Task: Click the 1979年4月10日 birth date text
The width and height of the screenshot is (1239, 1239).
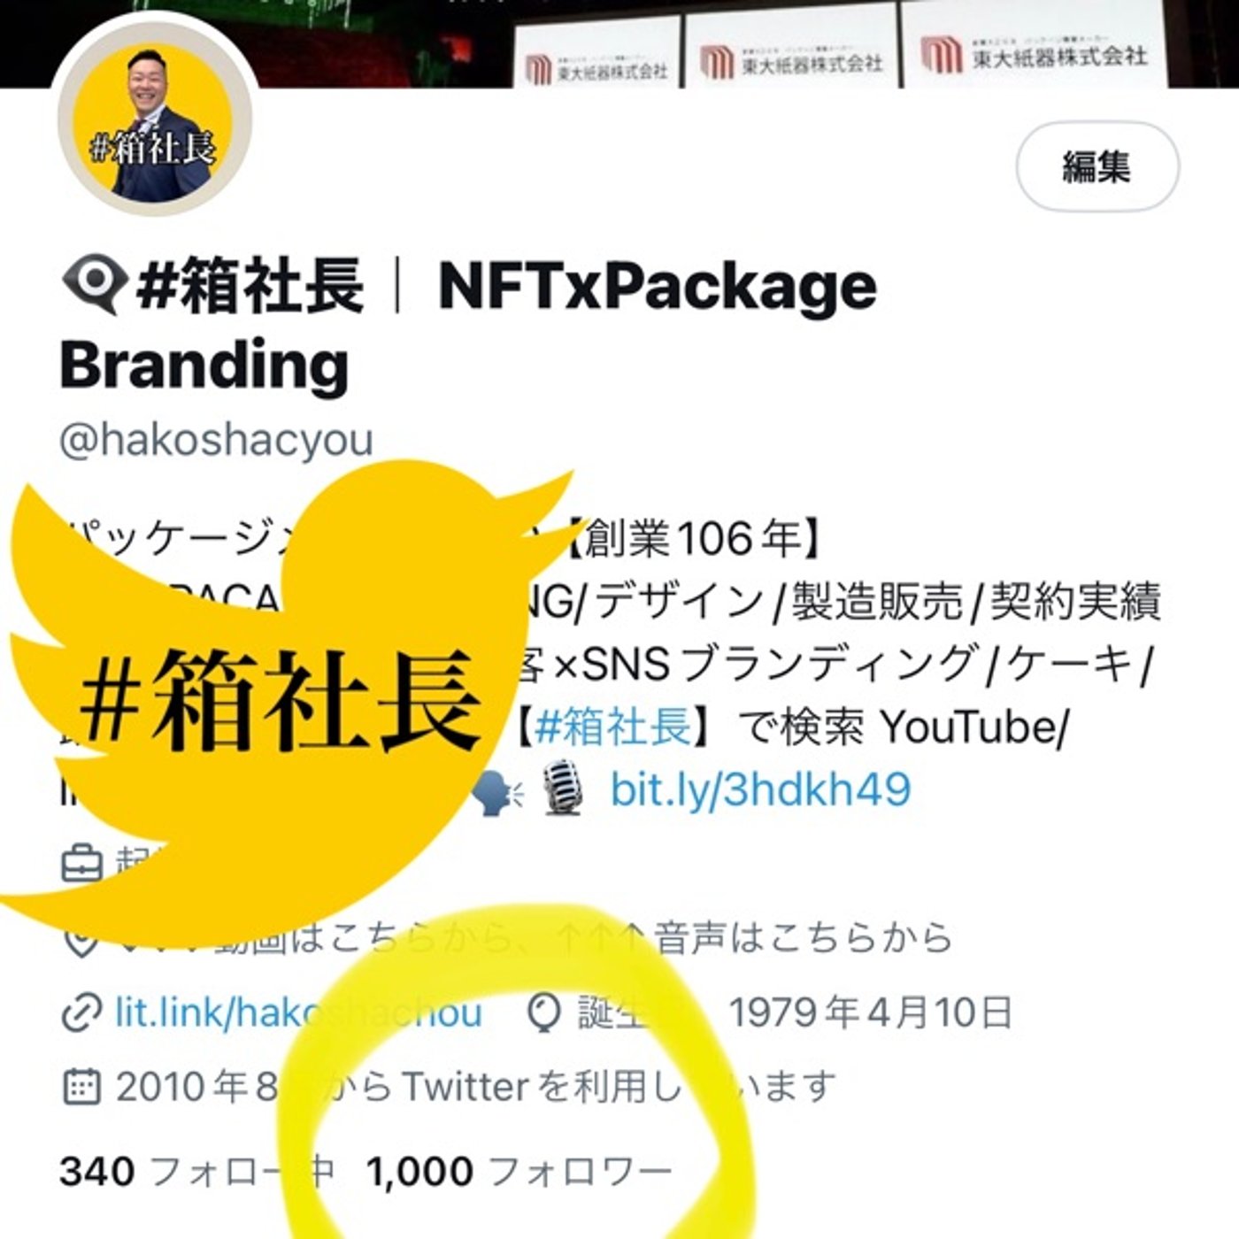Action: [x=871, y=1012]
